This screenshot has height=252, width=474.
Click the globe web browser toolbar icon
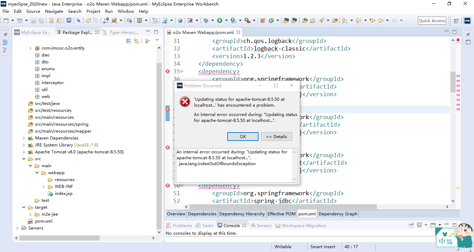[180, 20]
